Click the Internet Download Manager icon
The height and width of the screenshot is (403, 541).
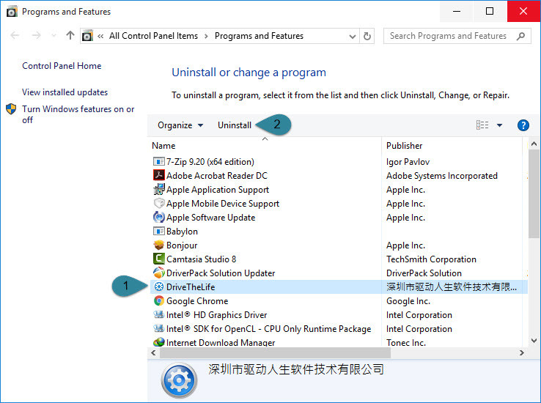click(159, 342)
